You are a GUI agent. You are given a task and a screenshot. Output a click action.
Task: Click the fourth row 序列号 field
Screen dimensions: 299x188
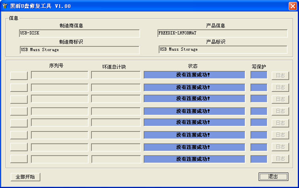[x=60, y=111]
